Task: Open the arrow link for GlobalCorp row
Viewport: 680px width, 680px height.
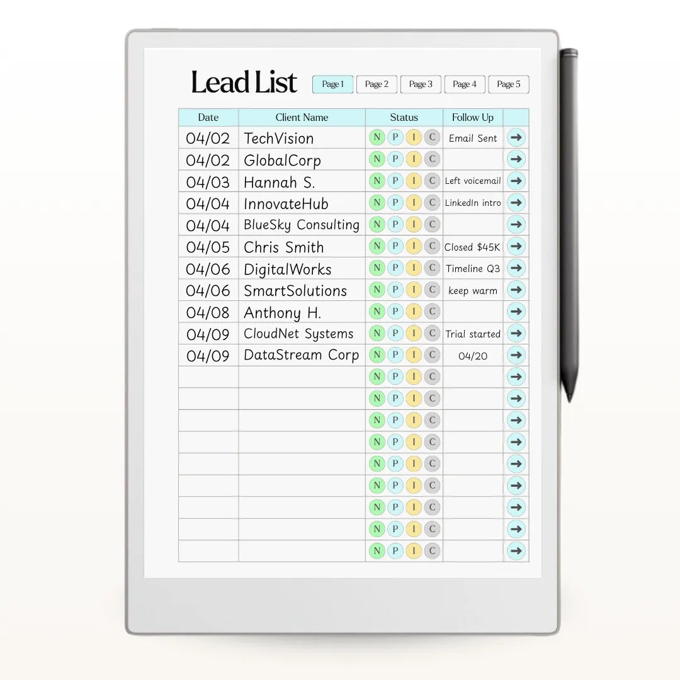Action: coord(516,159)
